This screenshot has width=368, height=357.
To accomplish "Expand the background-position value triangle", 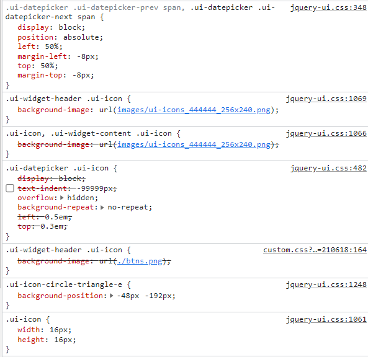I will [x=112, y=296].
